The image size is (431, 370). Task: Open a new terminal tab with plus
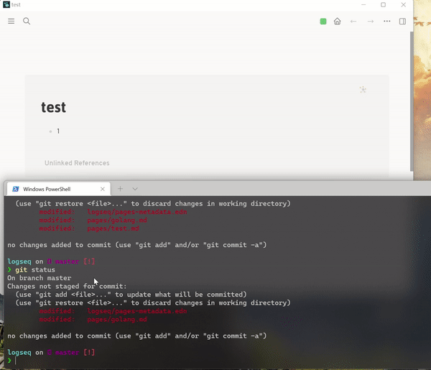(120, 189)
